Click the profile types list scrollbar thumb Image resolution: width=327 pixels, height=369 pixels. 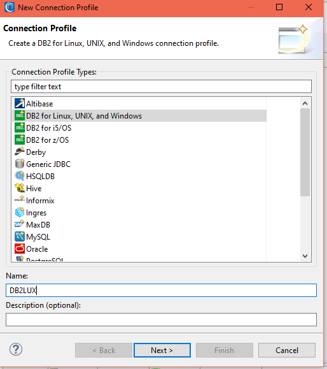tap(305, 152)
